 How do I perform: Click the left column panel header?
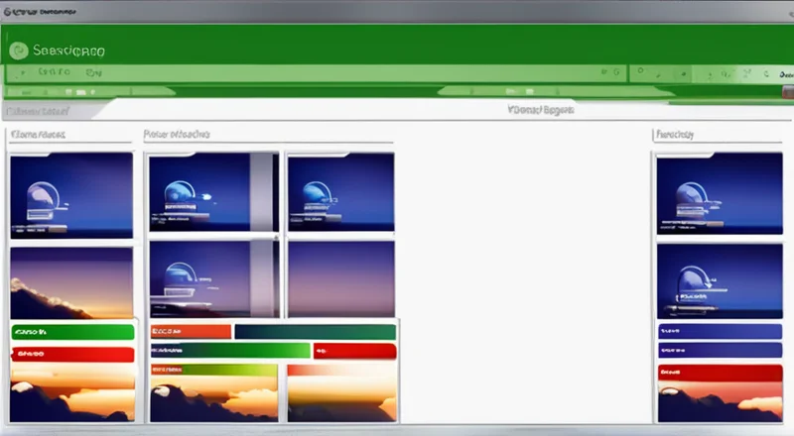coord(38,134)
